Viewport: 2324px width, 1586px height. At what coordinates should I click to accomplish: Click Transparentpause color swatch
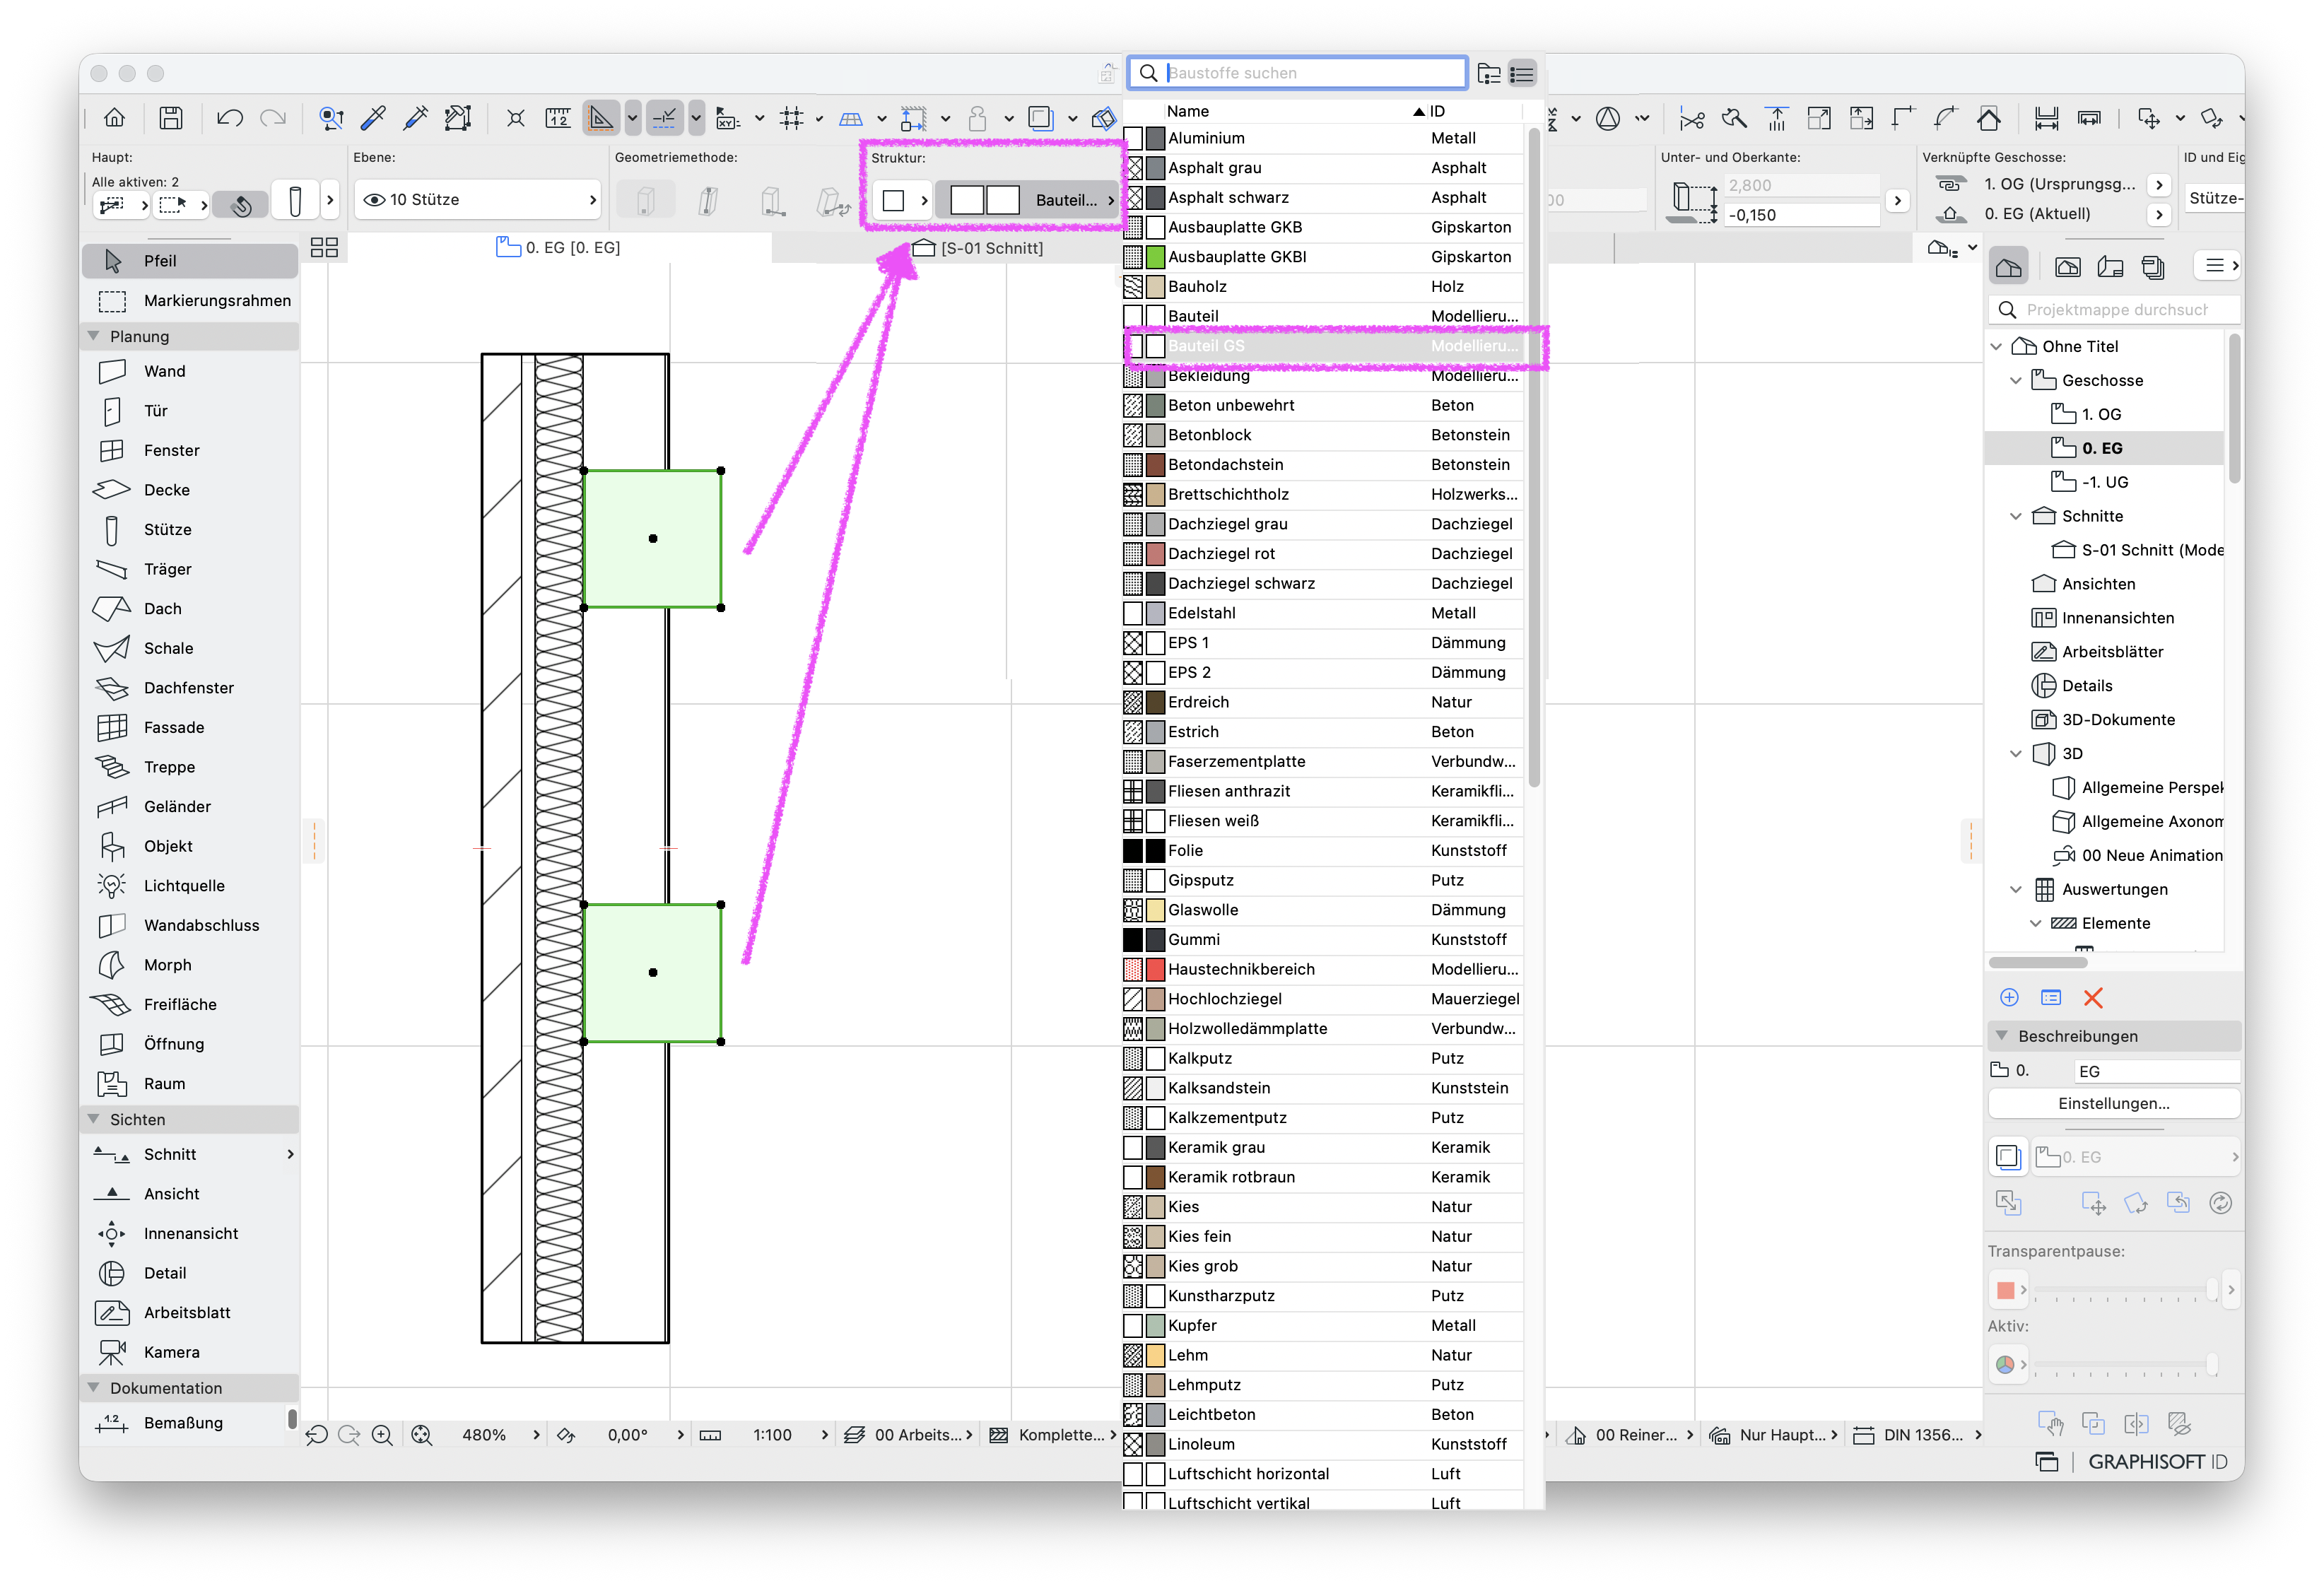[x=2005, y=1290]
